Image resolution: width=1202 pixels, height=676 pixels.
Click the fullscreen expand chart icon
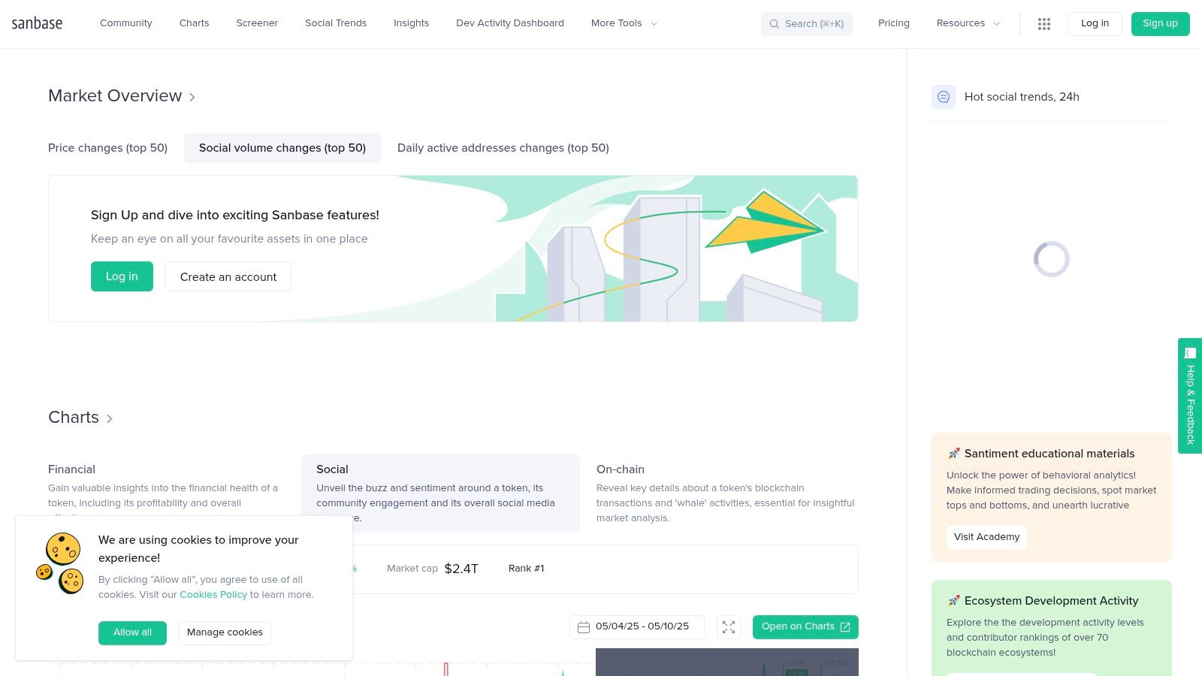(729, 627)
